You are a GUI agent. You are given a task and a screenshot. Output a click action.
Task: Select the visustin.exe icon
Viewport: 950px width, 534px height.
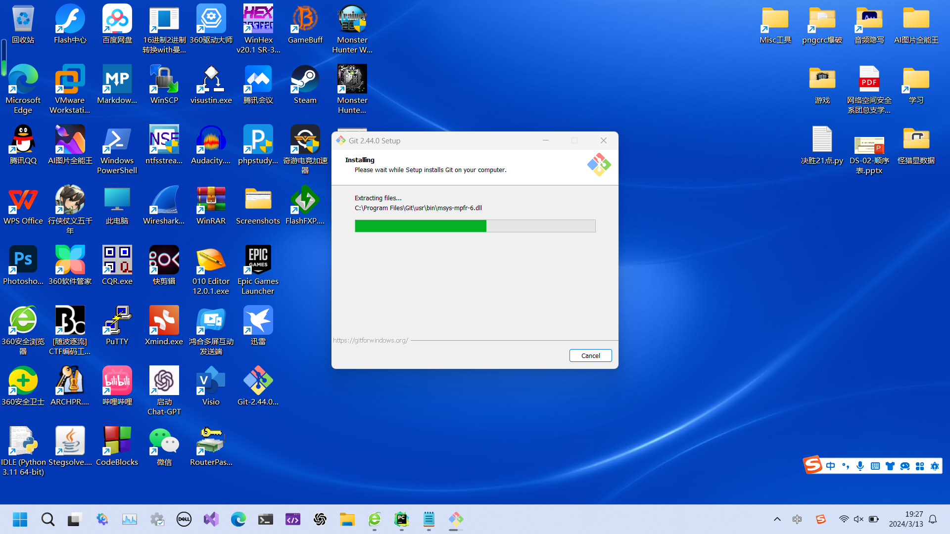tap(211, 85)
